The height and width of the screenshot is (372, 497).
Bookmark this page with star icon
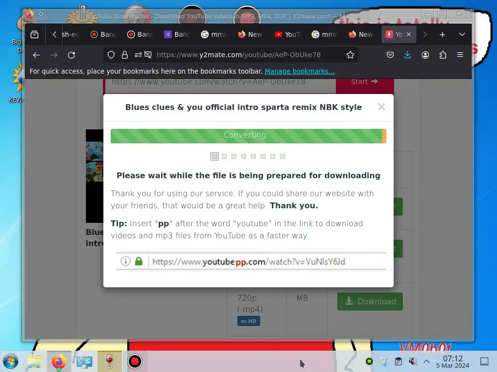350,55
